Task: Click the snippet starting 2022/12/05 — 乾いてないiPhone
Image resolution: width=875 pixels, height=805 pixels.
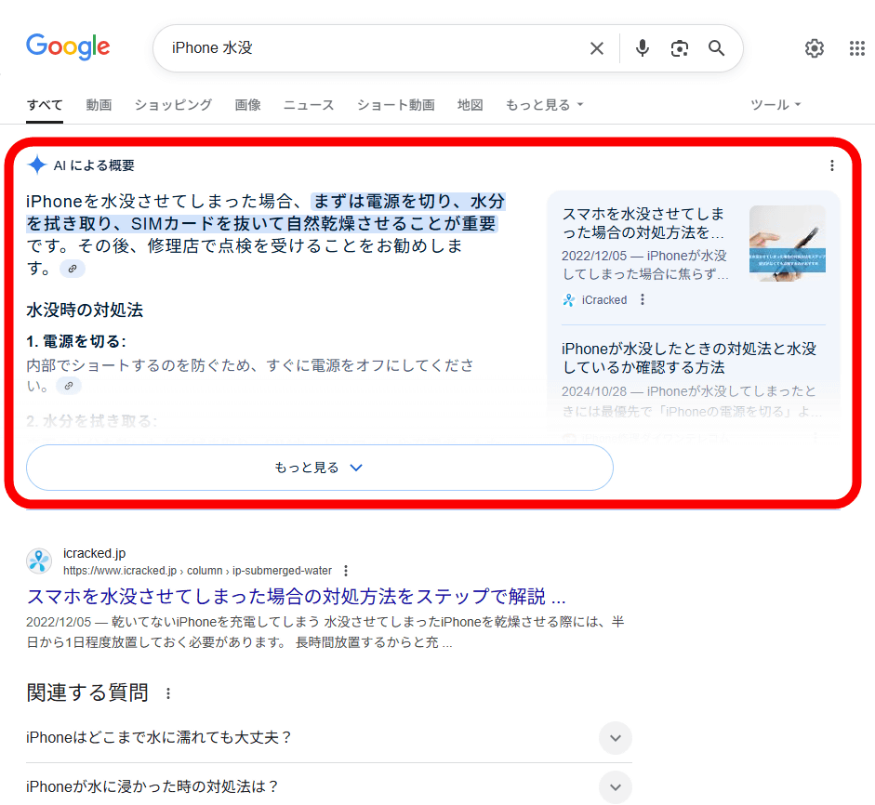Action: point(325,632)
